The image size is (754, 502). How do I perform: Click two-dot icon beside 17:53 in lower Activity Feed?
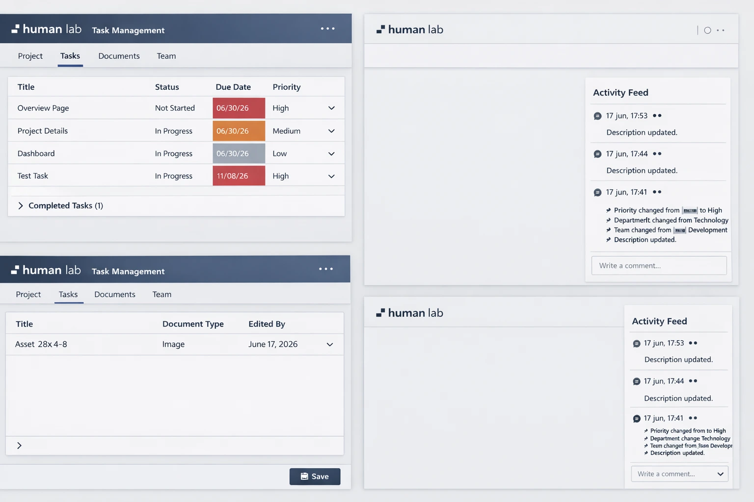pyautogui.click(x=693, y=343)
